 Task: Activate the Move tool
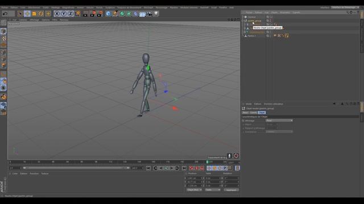point(27,14)
